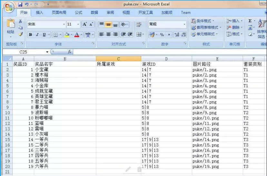Open 排序和筛选 button
Viewport: 267px width, 176px height.
click(x=262, y=29)
